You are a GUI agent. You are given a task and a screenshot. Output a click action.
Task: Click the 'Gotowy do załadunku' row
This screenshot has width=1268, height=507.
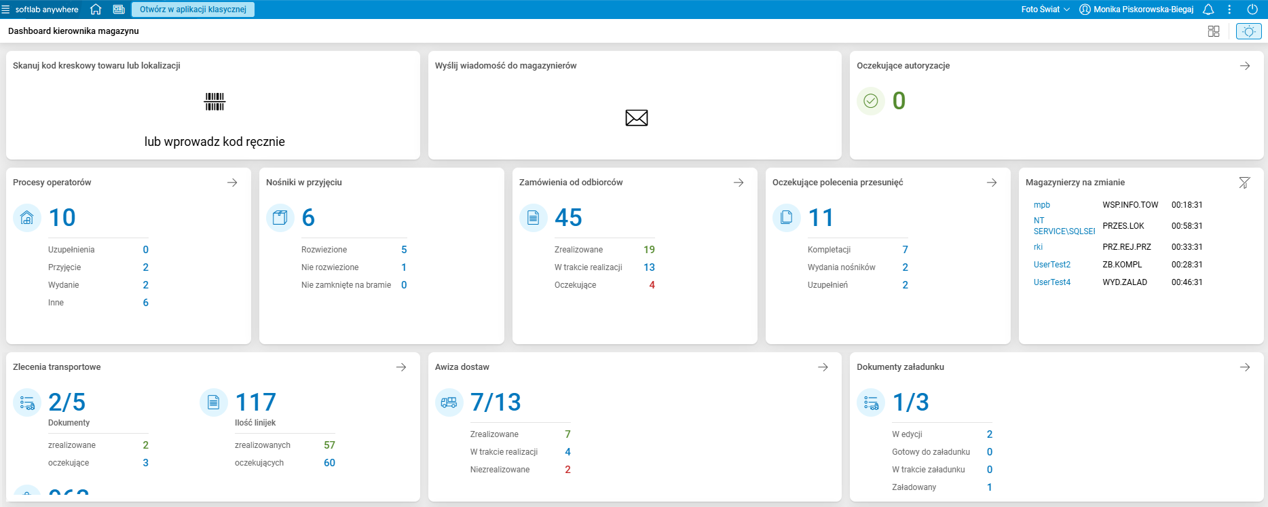tap(942, 452)
